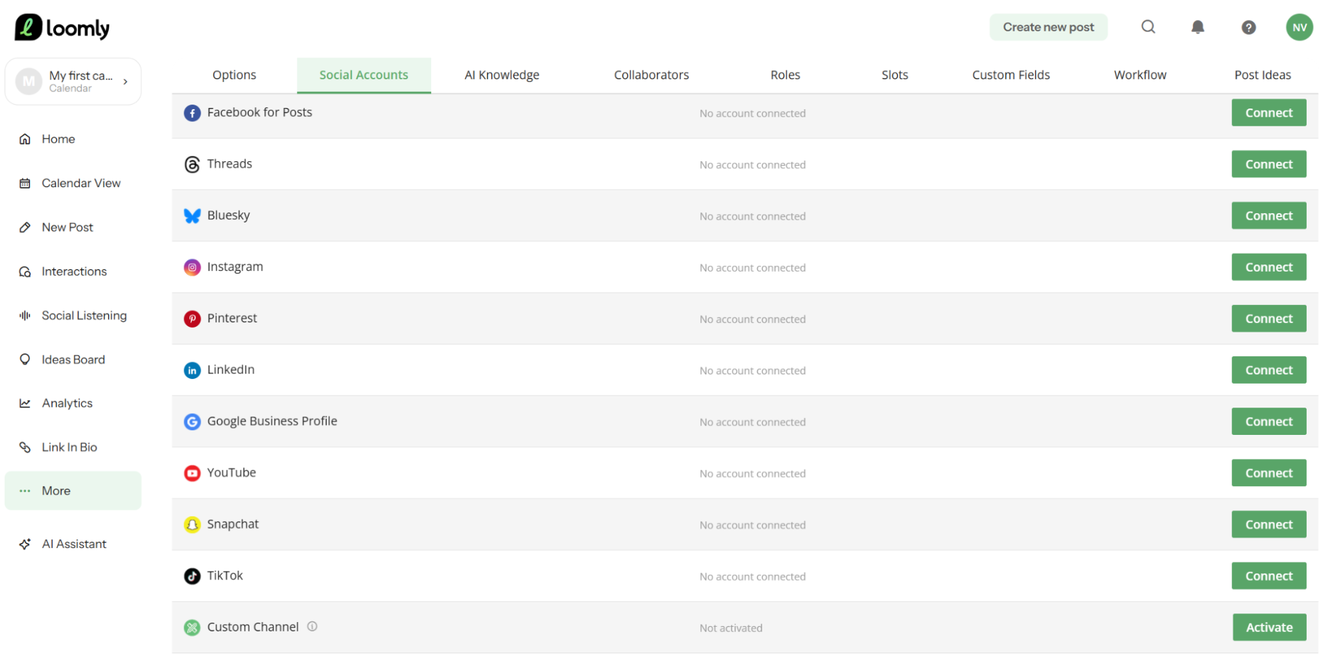
Task: Open the help question mark icon
Action: (1249, 27)
